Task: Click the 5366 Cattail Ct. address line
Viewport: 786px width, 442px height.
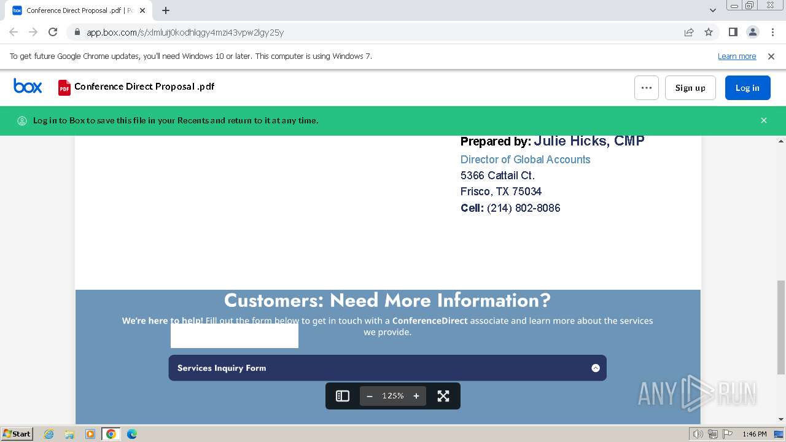Action: pos(497,176)
